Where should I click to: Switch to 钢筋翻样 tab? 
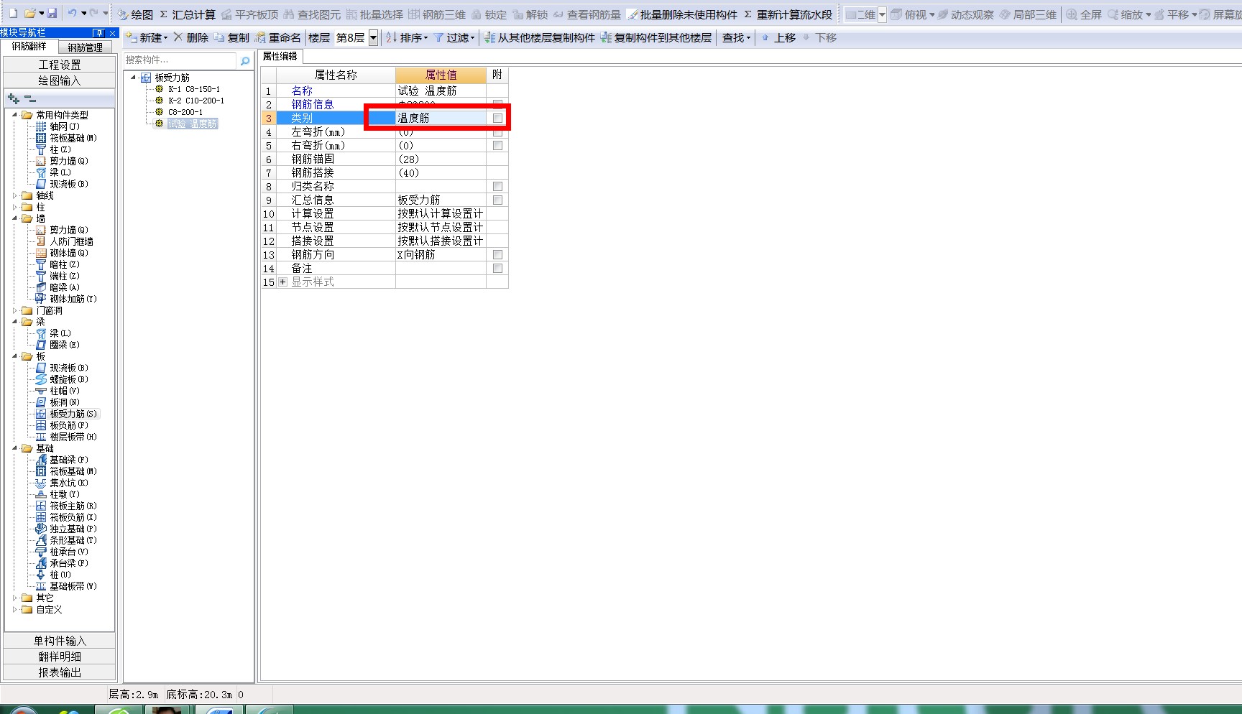[x=29, y=47]
